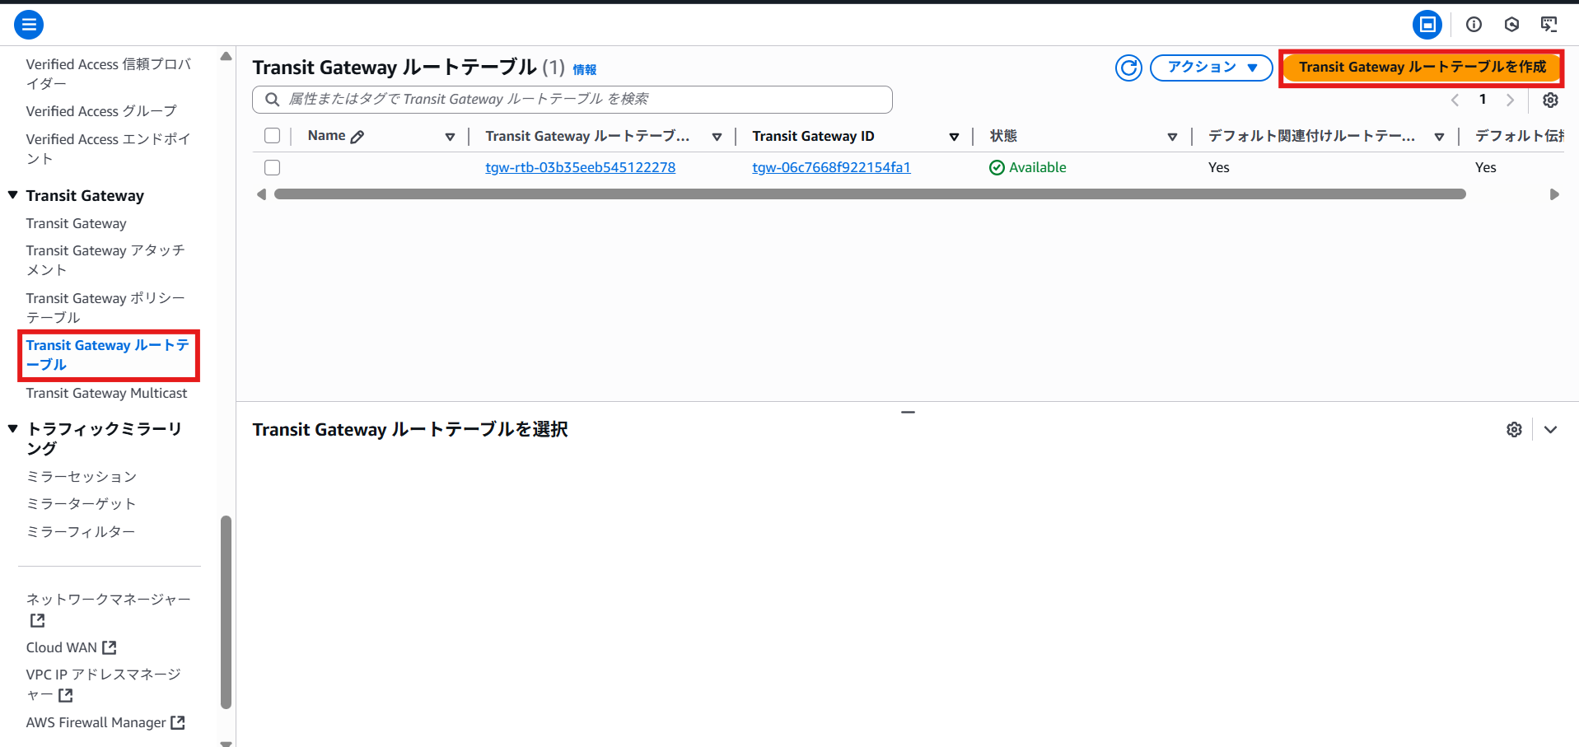Click AWS Firewall Manager external link icon
Viewport: 1579px width, 747px height.
[178, 722]
